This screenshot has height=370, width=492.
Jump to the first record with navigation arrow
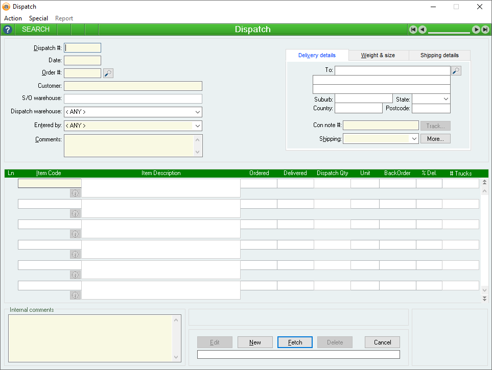click(413, 30)
